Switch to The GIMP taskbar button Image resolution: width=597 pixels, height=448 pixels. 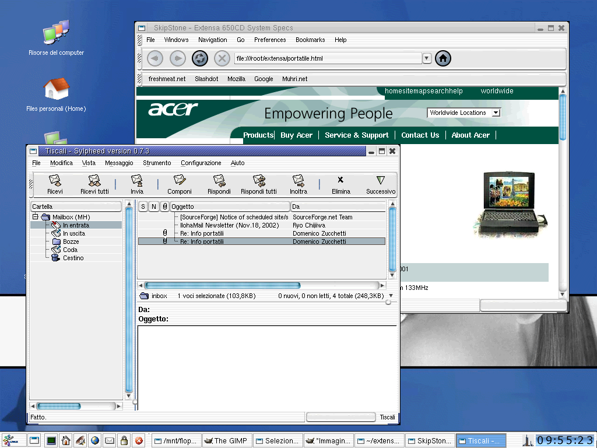[x=227, y=441]
